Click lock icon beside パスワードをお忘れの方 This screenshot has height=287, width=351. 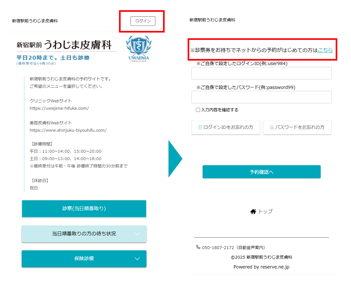click(272, 127)
